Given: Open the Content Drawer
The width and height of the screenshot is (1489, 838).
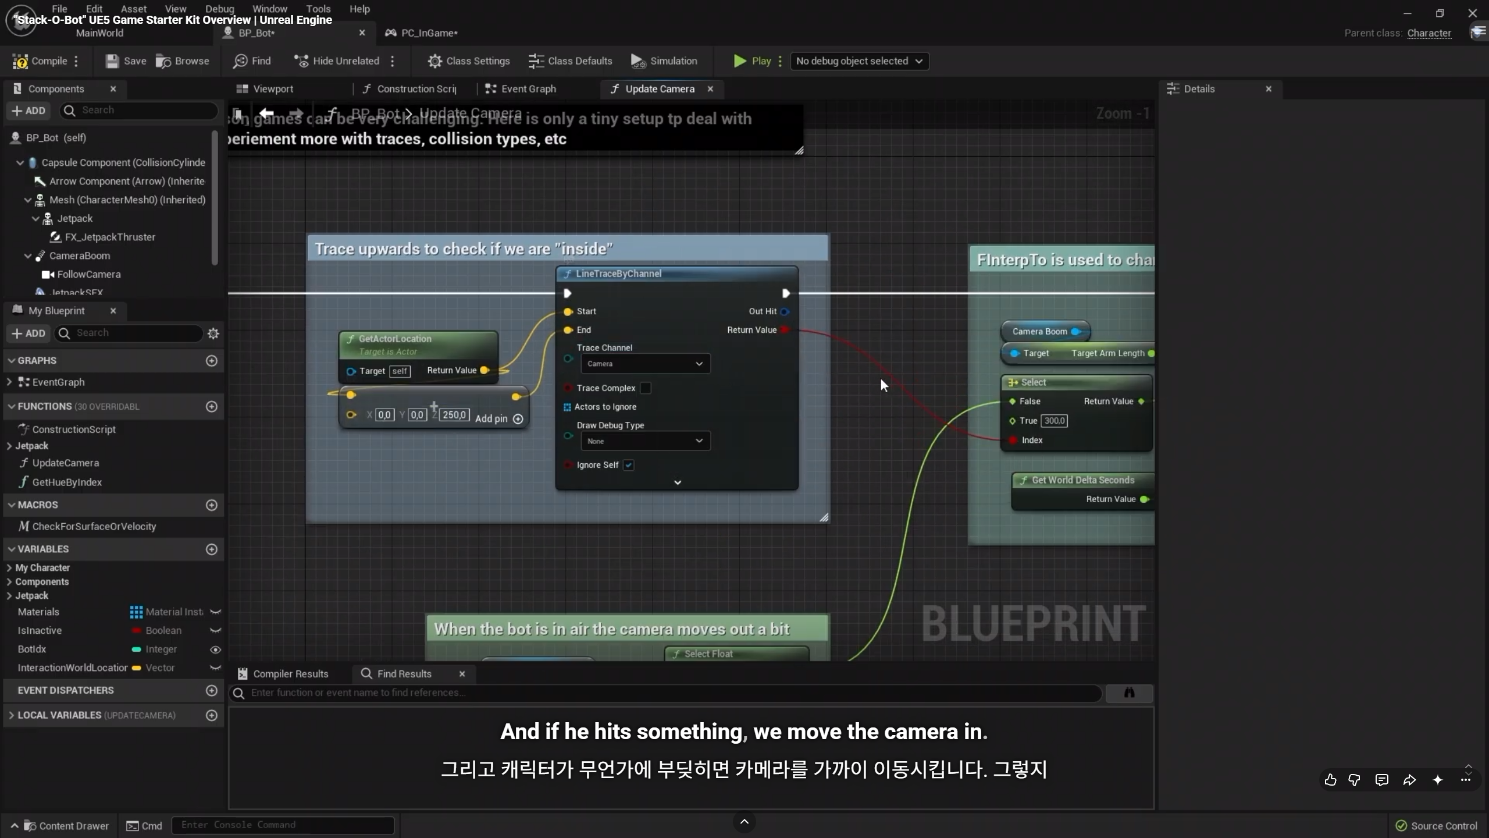Looking at the screenshot, I should (60, 826).
